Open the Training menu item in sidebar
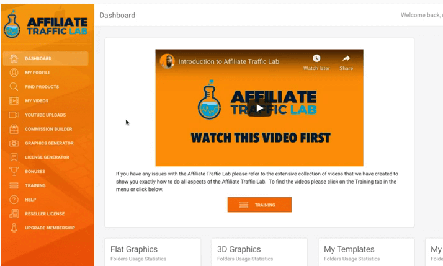Image resolution: width=443 pixels, height=266 pixels. tap(45, 185)
